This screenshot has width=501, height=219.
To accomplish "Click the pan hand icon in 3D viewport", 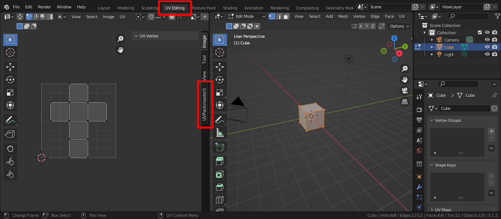I will 405,79.
